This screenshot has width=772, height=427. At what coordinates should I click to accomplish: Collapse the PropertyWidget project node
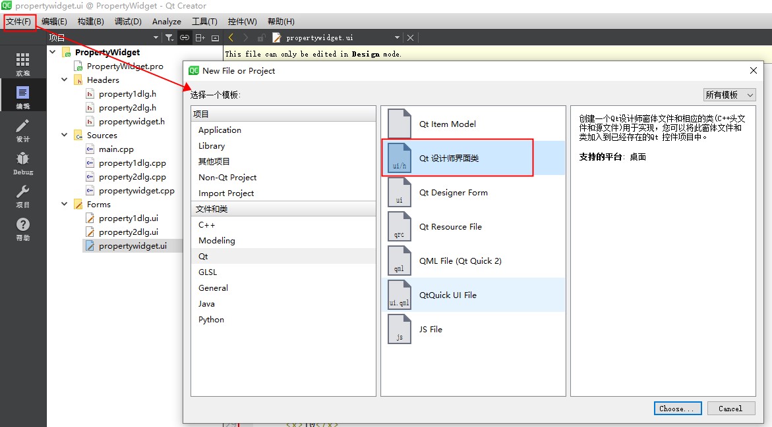(x=53, y=52)
